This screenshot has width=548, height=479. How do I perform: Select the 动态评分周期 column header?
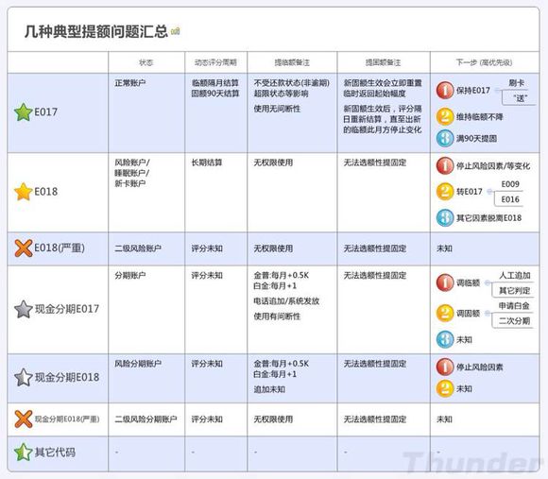215,62
